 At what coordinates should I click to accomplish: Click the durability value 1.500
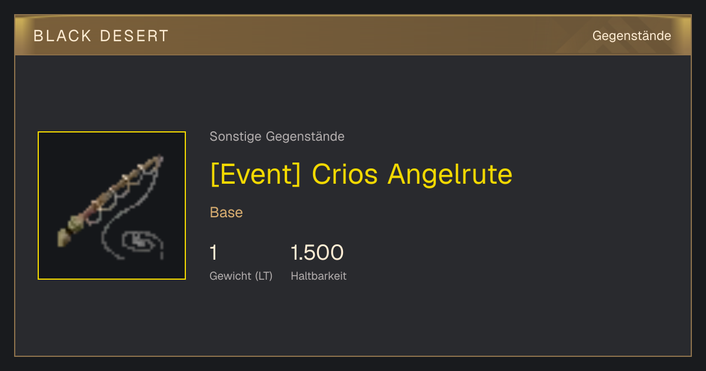tap(317, 253)
